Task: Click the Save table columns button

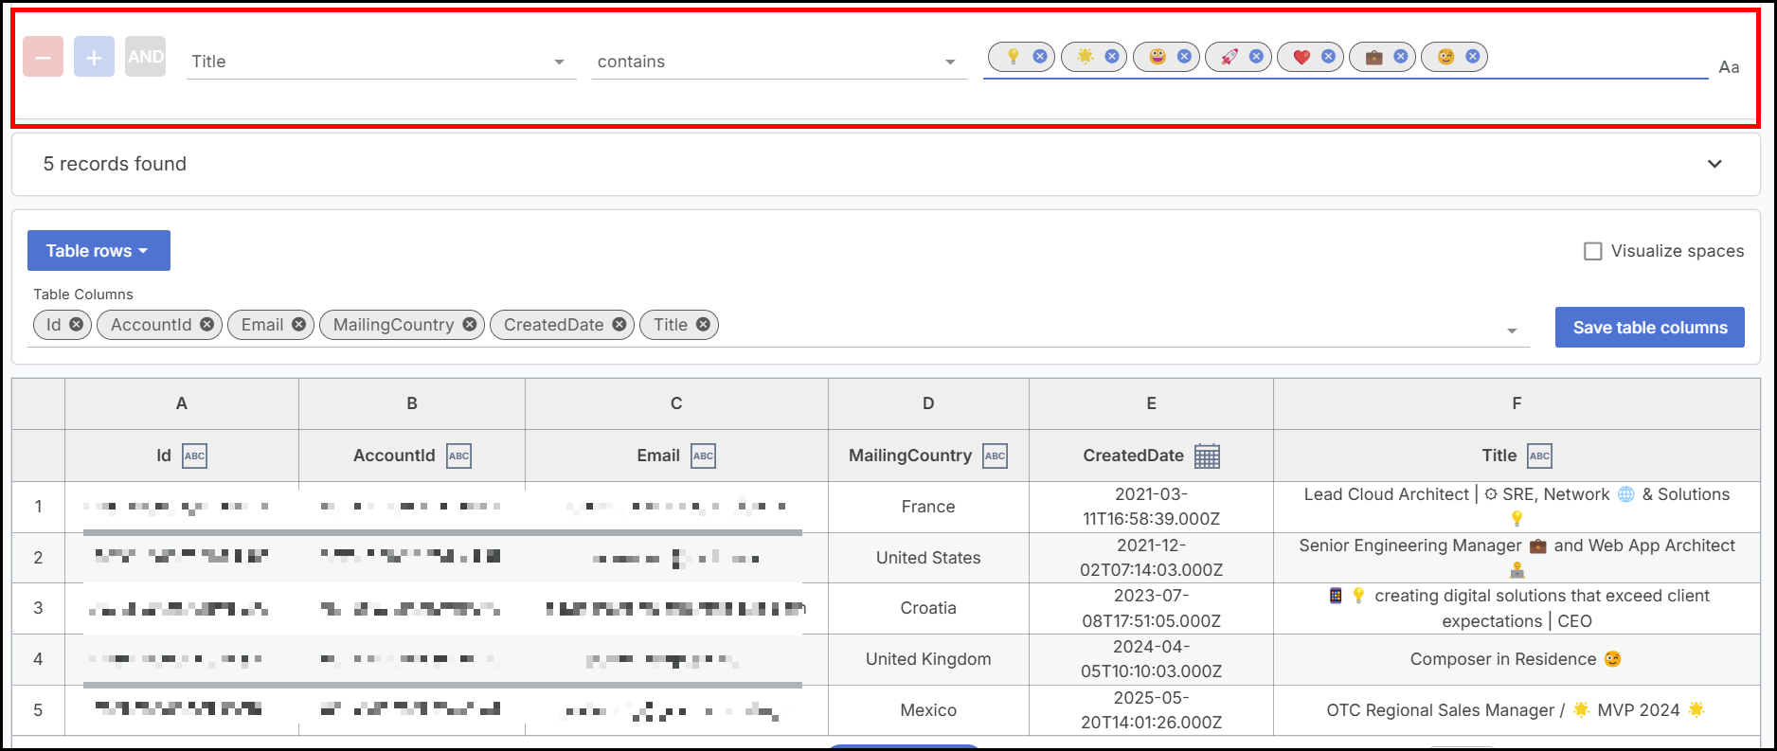Action: pyautogui.click(x=1649, y=328)
